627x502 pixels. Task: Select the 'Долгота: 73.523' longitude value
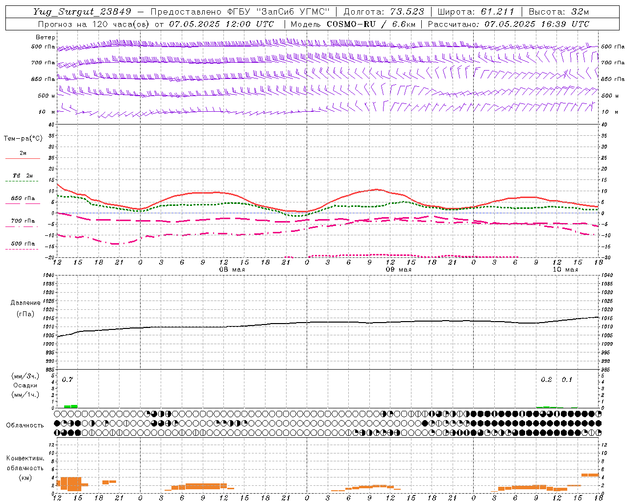(384, 12)
